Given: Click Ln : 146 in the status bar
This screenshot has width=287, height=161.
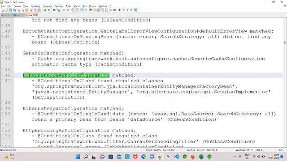Looking at the screenshot, I should click(x=191, y=150).
